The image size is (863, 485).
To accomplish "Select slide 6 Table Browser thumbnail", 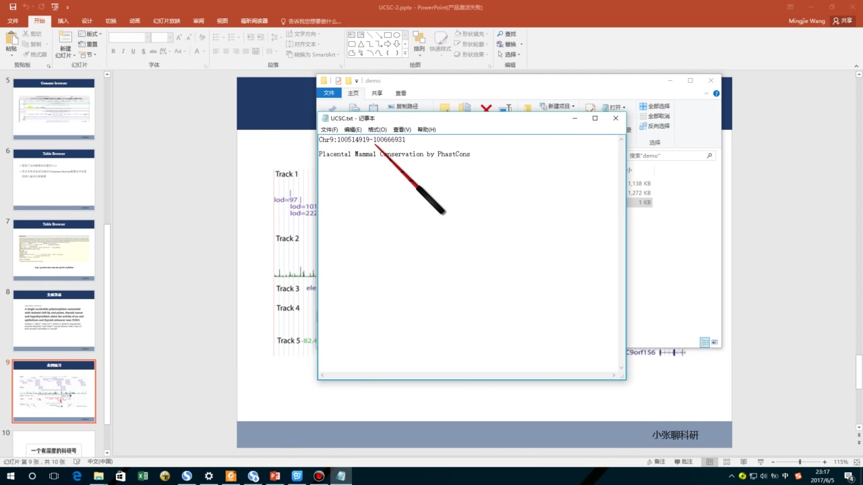I will (54, 179).
